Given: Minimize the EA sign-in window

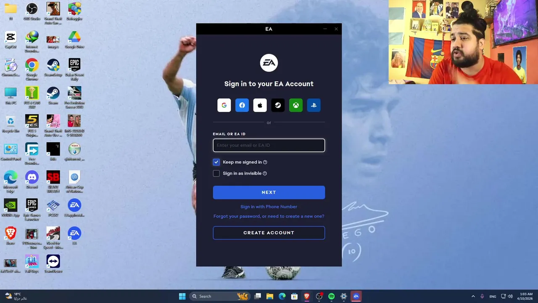Looking at the screenshot, I should coord(325,29).
